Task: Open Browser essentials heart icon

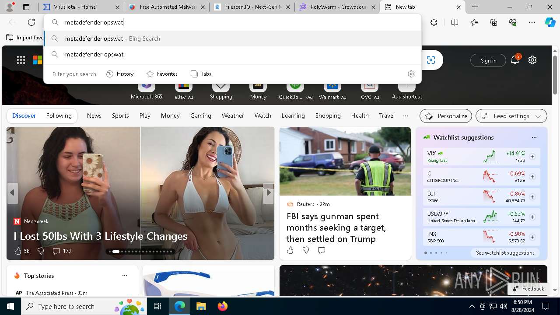Action: point(513,22)
